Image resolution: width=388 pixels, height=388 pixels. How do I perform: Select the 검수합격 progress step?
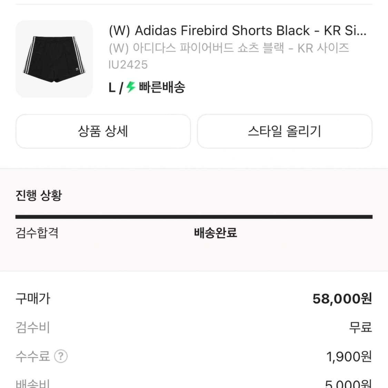pyautogui.click(x=37, y=233)
